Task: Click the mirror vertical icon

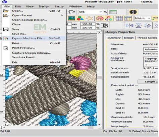Action: point(139,26)
